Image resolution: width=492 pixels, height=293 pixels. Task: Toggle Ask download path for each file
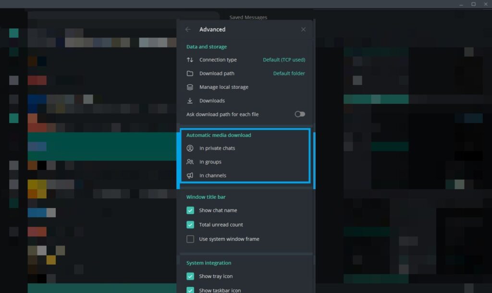click(300, 114)
